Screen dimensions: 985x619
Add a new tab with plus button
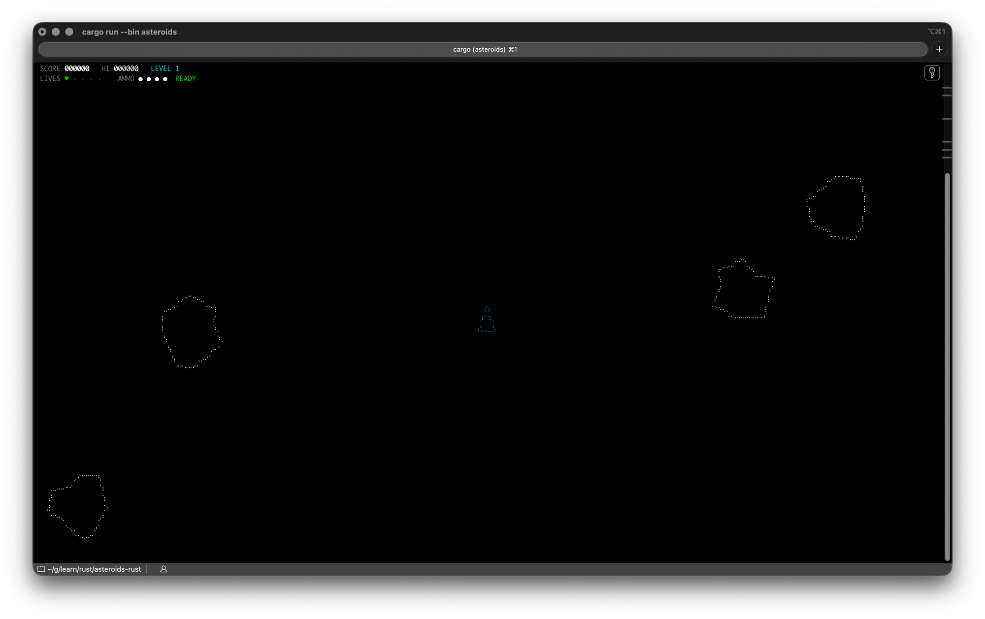pos(939,49)
